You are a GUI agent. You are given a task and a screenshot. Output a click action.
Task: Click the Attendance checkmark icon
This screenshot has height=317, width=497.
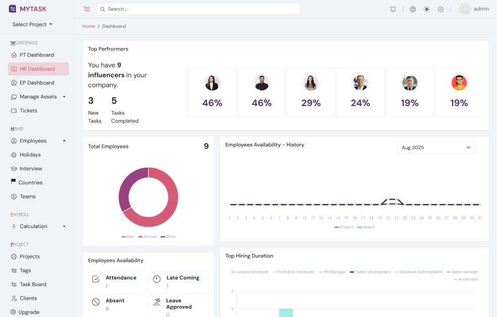click(96, 279)
